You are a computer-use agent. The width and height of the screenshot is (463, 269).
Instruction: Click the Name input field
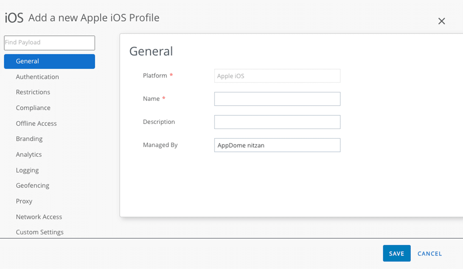(277, 99)
